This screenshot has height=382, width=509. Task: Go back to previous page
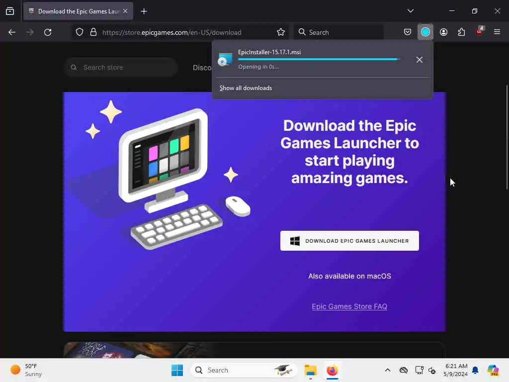tap(12, 32)
